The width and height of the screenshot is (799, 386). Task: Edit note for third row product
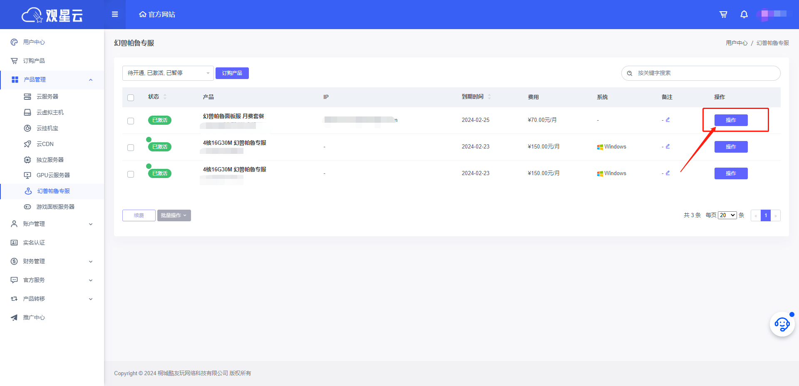pos(667,173)
